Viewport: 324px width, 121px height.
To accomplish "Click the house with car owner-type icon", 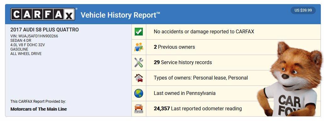I will click(x=139, y=78).
